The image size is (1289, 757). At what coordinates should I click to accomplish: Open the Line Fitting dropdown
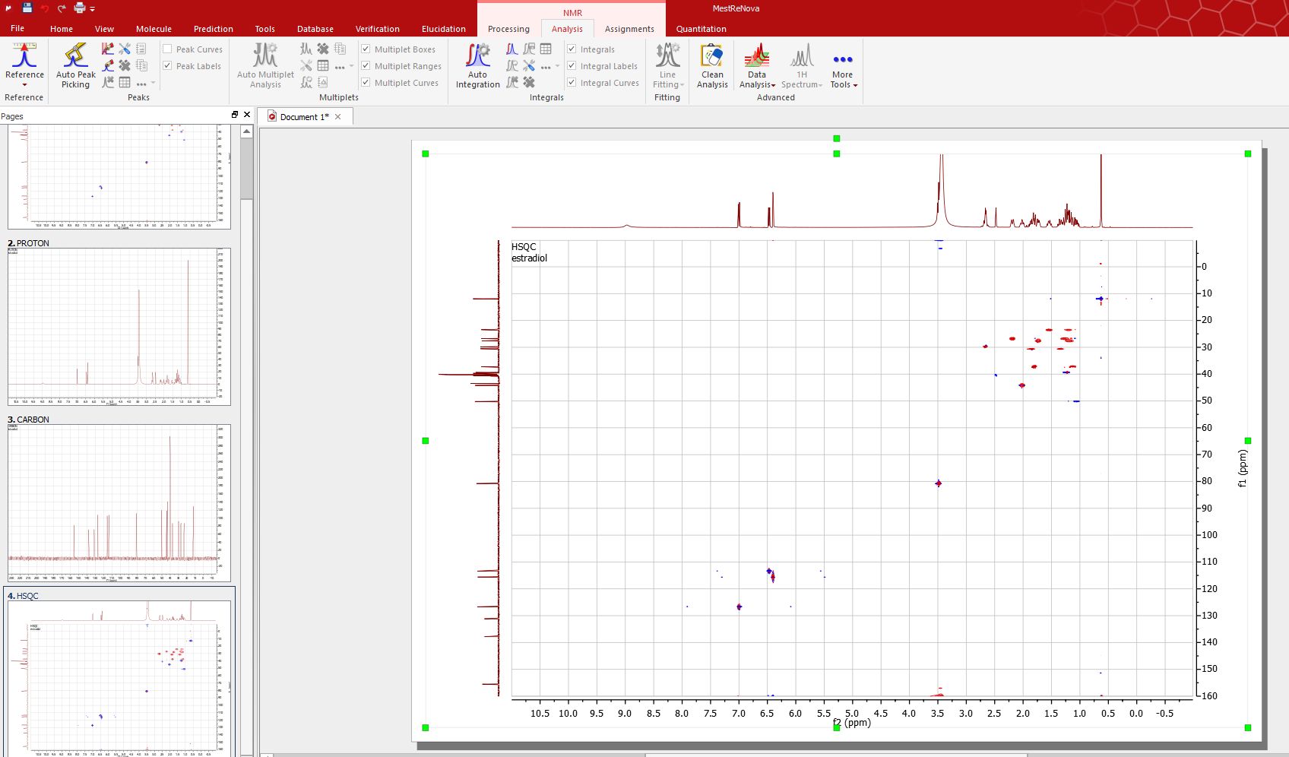(668, 67)
